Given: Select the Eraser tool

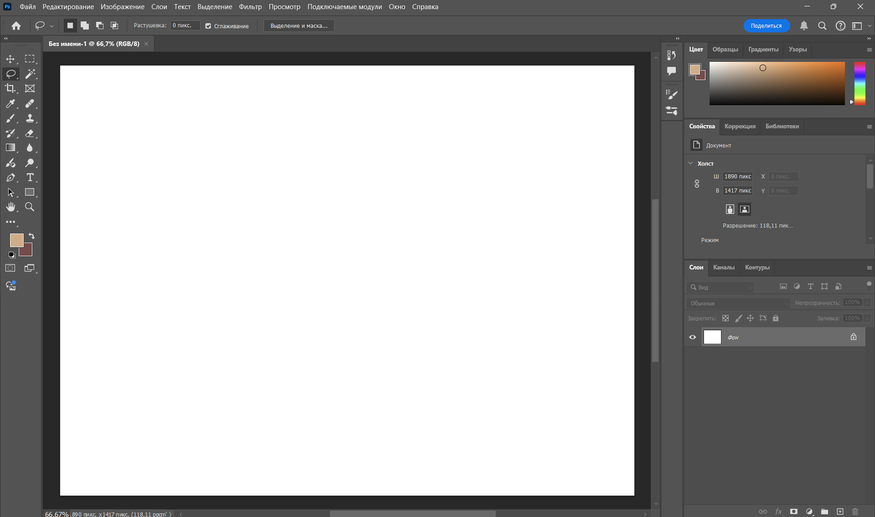Looking at the screenshot, I should (x=30, y=133).
